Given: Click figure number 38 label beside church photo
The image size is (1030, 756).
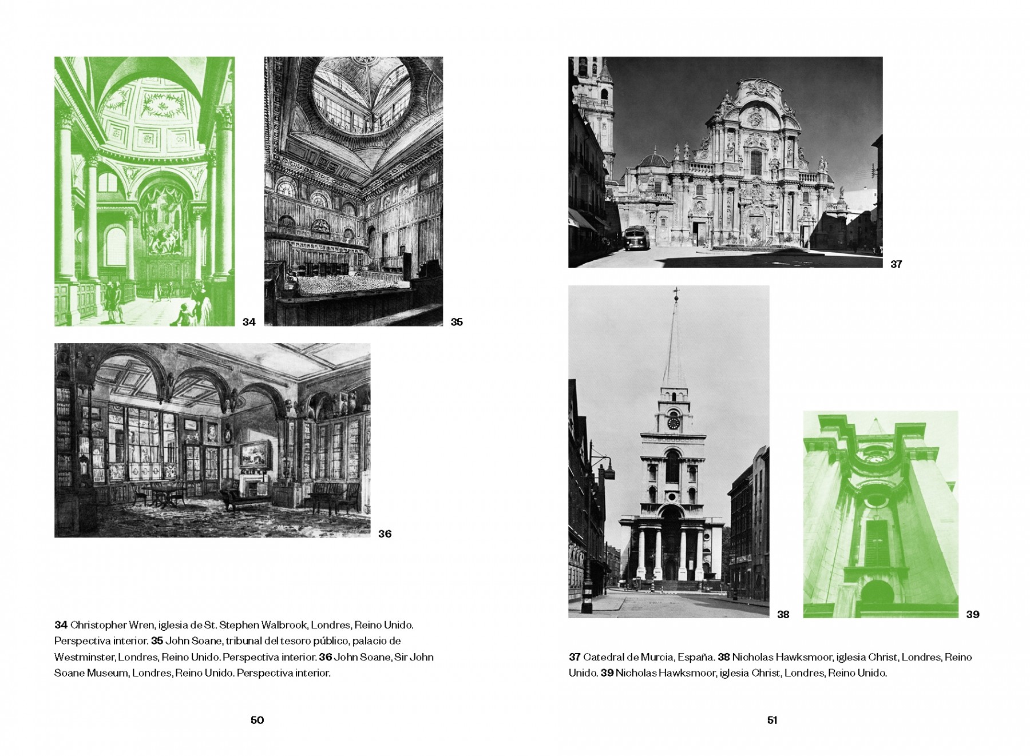Looking at the screenshot, I should point(783,614).
